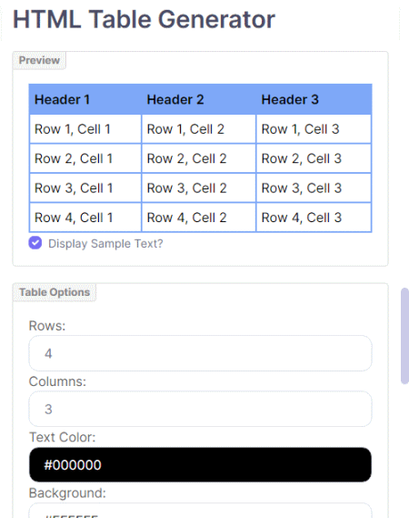This screenshot has width=409, height=518.
Task: Click the Preview section label
Action: pyautogui.click(x=39, y=60)
